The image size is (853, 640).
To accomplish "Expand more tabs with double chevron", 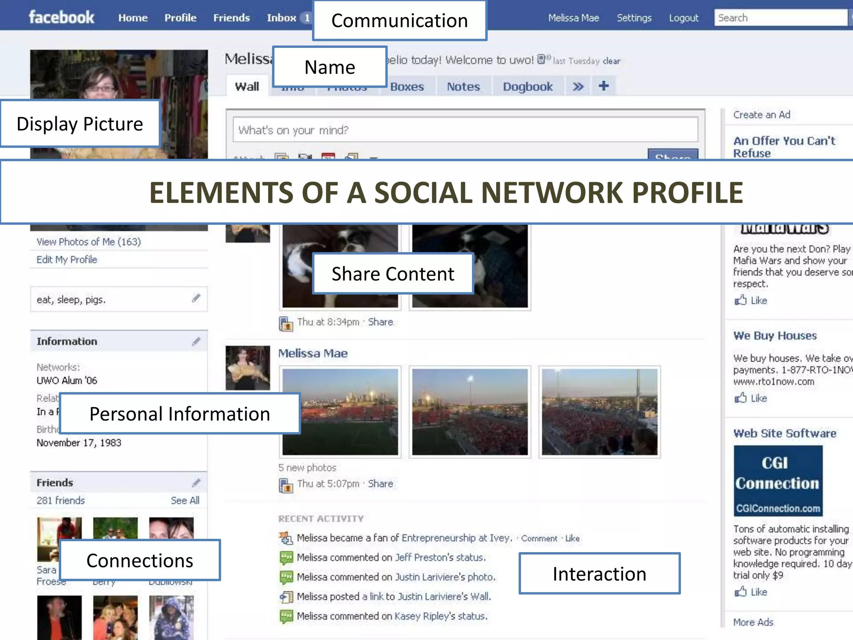I will [x=578, y=86].
